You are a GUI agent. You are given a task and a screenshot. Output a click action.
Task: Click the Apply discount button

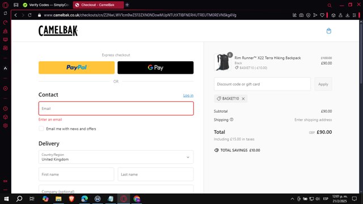tap(323, 84)
